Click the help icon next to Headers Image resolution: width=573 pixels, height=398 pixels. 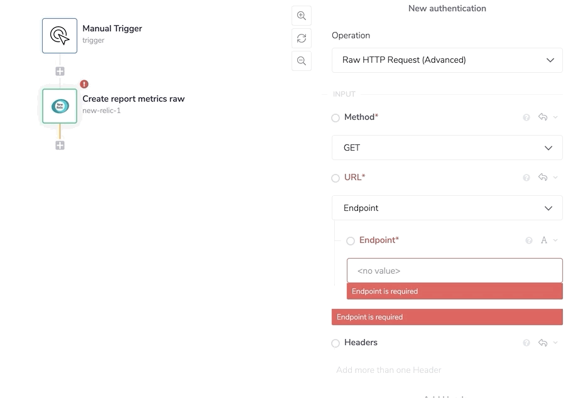point(527,343)
